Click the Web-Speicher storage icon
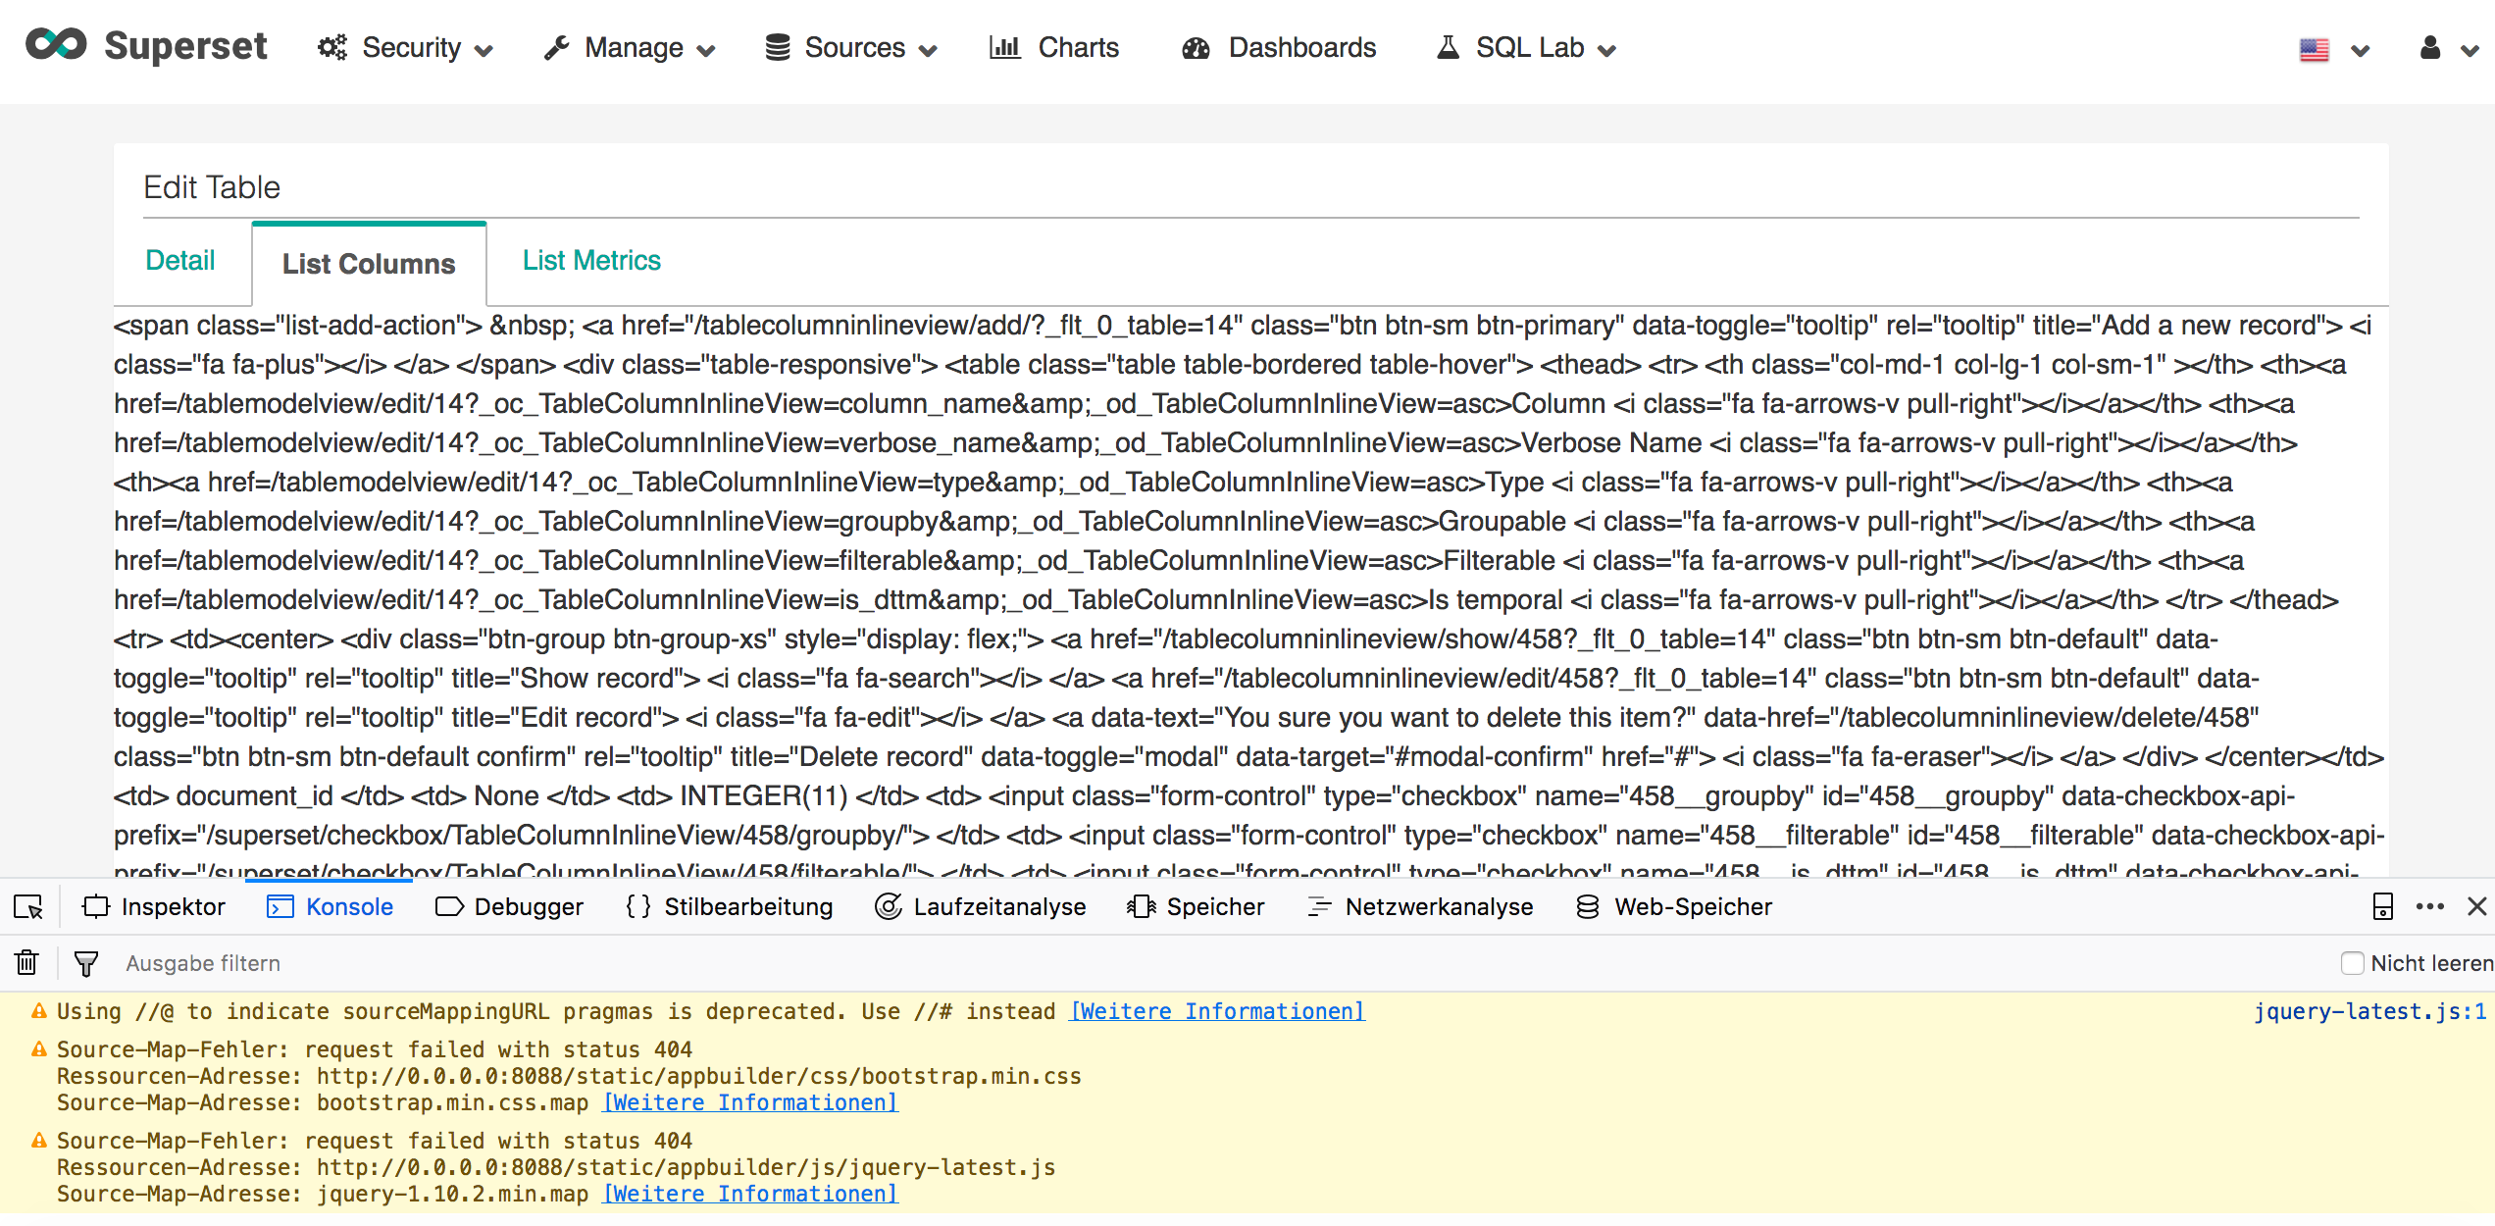2495x1226 pixels. (x=1588, y=906)
